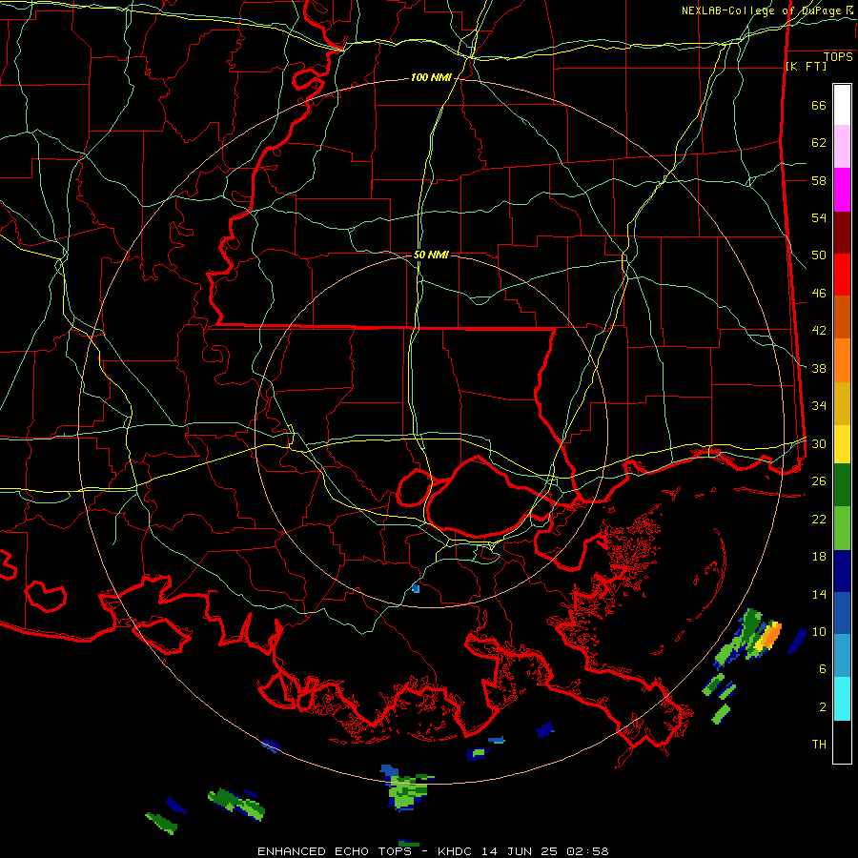Click the '6' legend value
Viewport: 858px width, 858px height.
[823, 669]
